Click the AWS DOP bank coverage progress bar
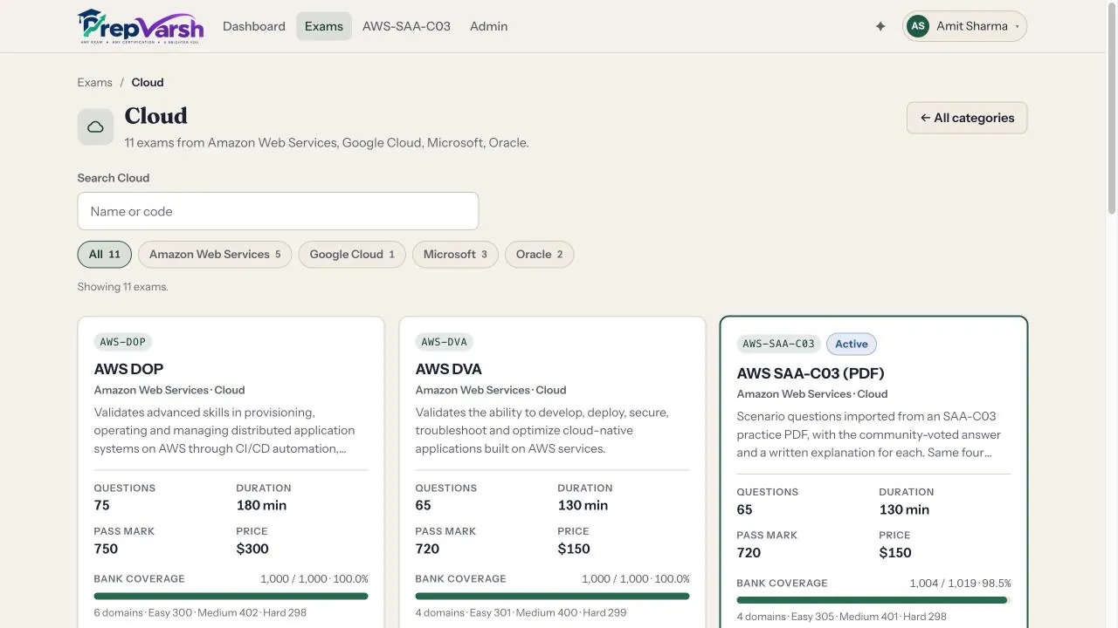This screenshot has width=1118, height=628. coord(231,597)
